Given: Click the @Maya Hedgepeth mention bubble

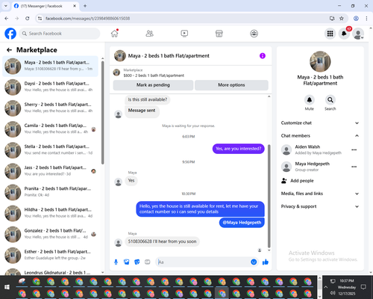Looking at the screenshot, I should [x=242, y=223].
